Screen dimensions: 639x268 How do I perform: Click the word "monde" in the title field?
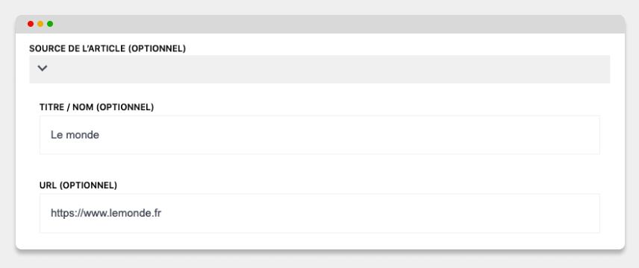tap(82, 135)
